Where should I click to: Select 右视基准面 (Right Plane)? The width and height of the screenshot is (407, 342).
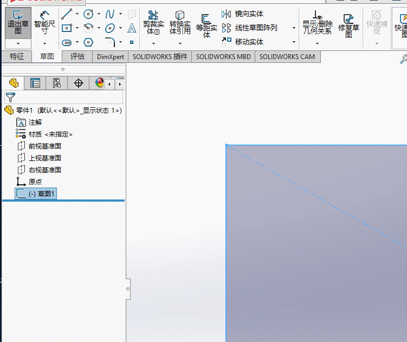(x=39, y=170)
